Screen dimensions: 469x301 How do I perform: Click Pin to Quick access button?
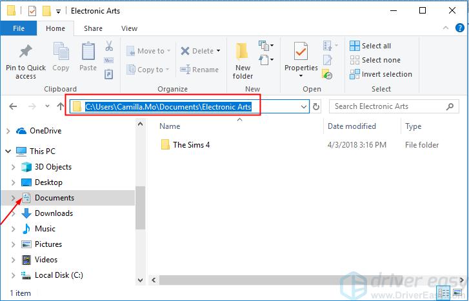coord(26,62)
